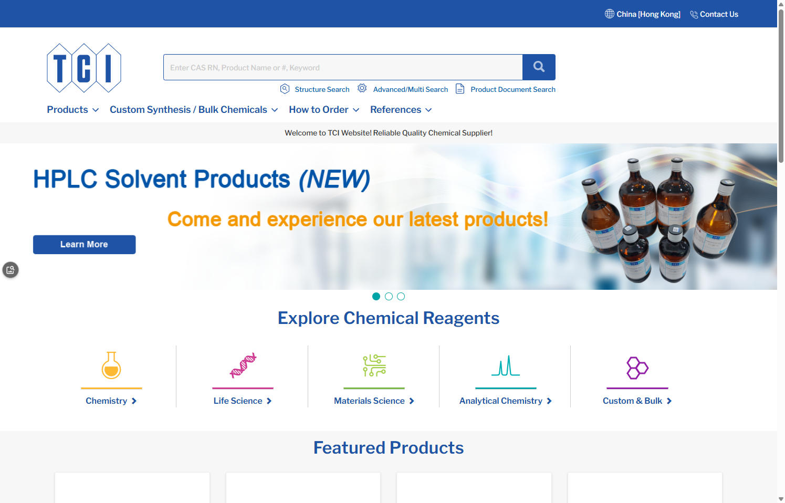The image size is (785, 503).
Task: Click the Structure Search hexagon icon
Action: pos(285,89)
